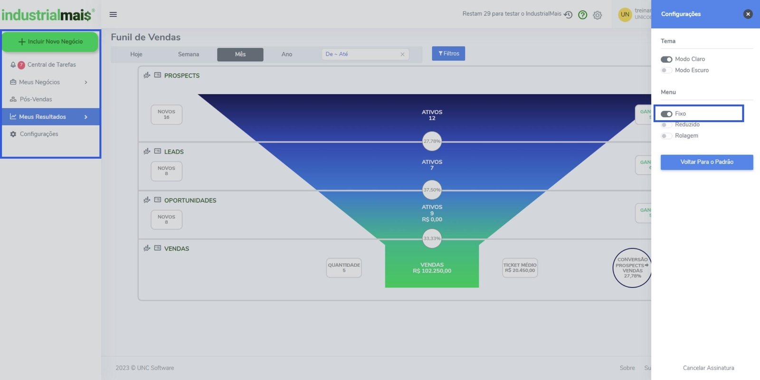This screenshot has width=760, height=380.
Task: Enable the Modo Escuro toggle
Action: pos(666,70)
